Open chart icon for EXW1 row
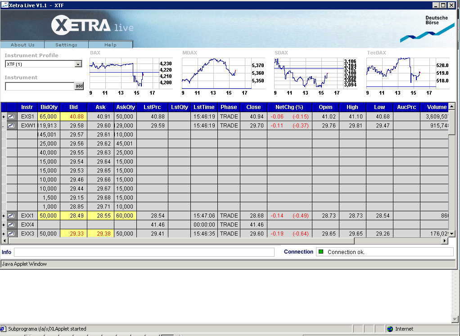The height and width of the screenshot is (336, 460). [x=11, y=126]
